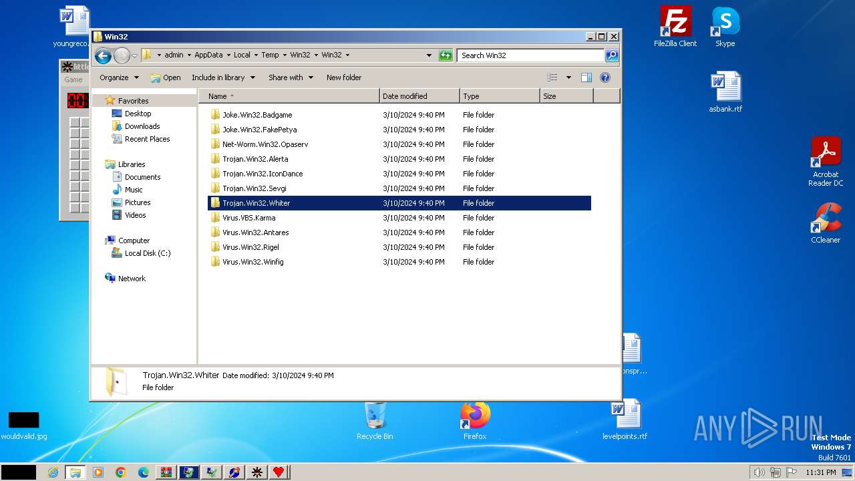Select the Recycle Bin icon

tap(375, 420)
